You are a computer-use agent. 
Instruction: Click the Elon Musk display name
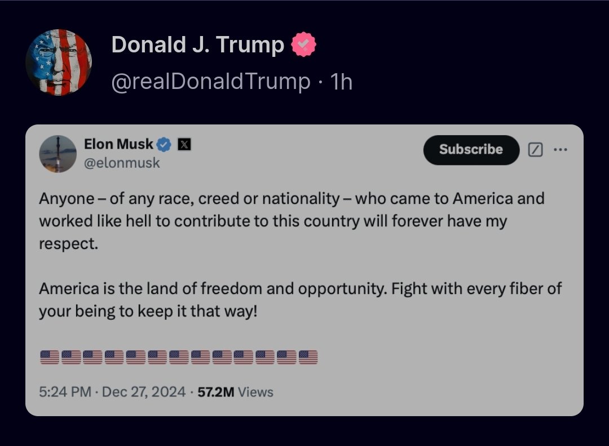118,144
